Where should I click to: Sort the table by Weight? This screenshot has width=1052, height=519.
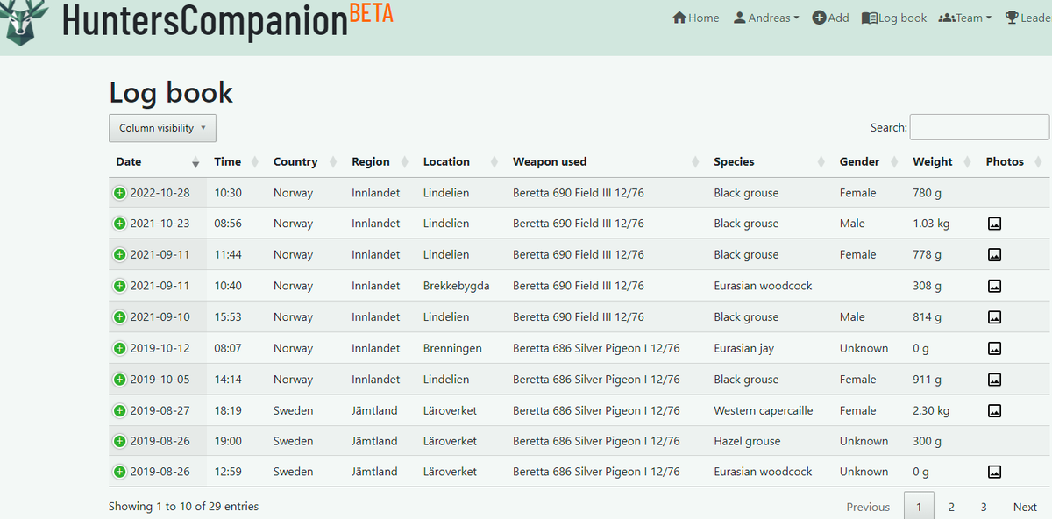(x=942, y=162)
